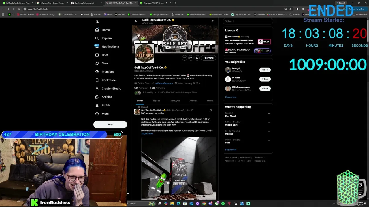Viewport: 369px width, 207px height.
Task: Open the 568 Following list
Action: (x=141, y=88)
